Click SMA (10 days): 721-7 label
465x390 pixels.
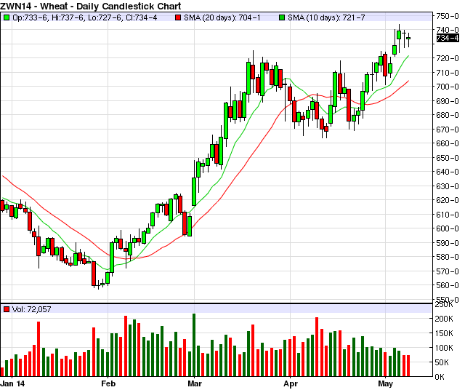[x=326, y=17]
